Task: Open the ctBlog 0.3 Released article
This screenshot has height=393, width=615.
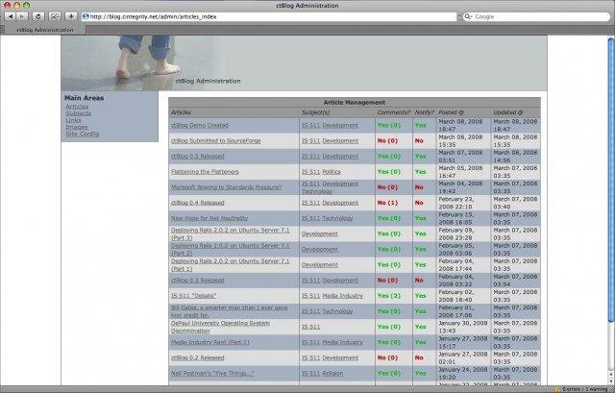Action: coord(198,281)
